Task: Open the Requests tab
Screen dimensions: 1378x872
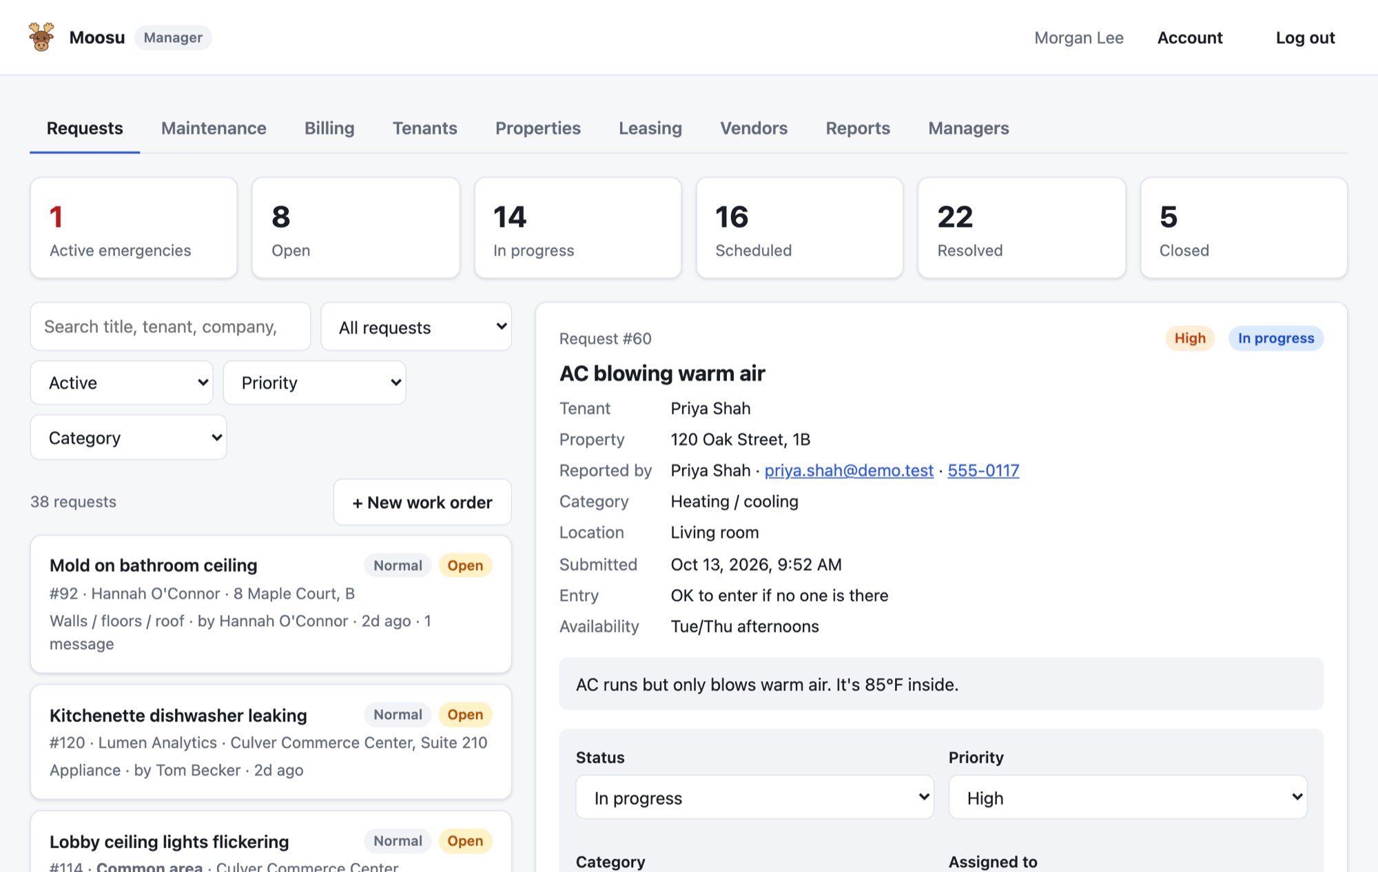Action: (x=85, y=128)
